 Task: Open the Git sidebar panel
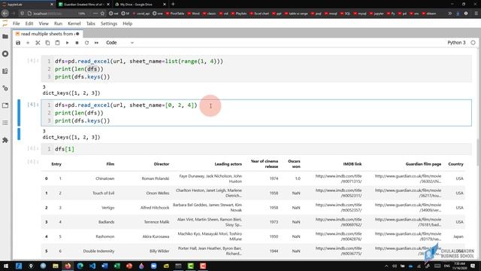[5, 88]
